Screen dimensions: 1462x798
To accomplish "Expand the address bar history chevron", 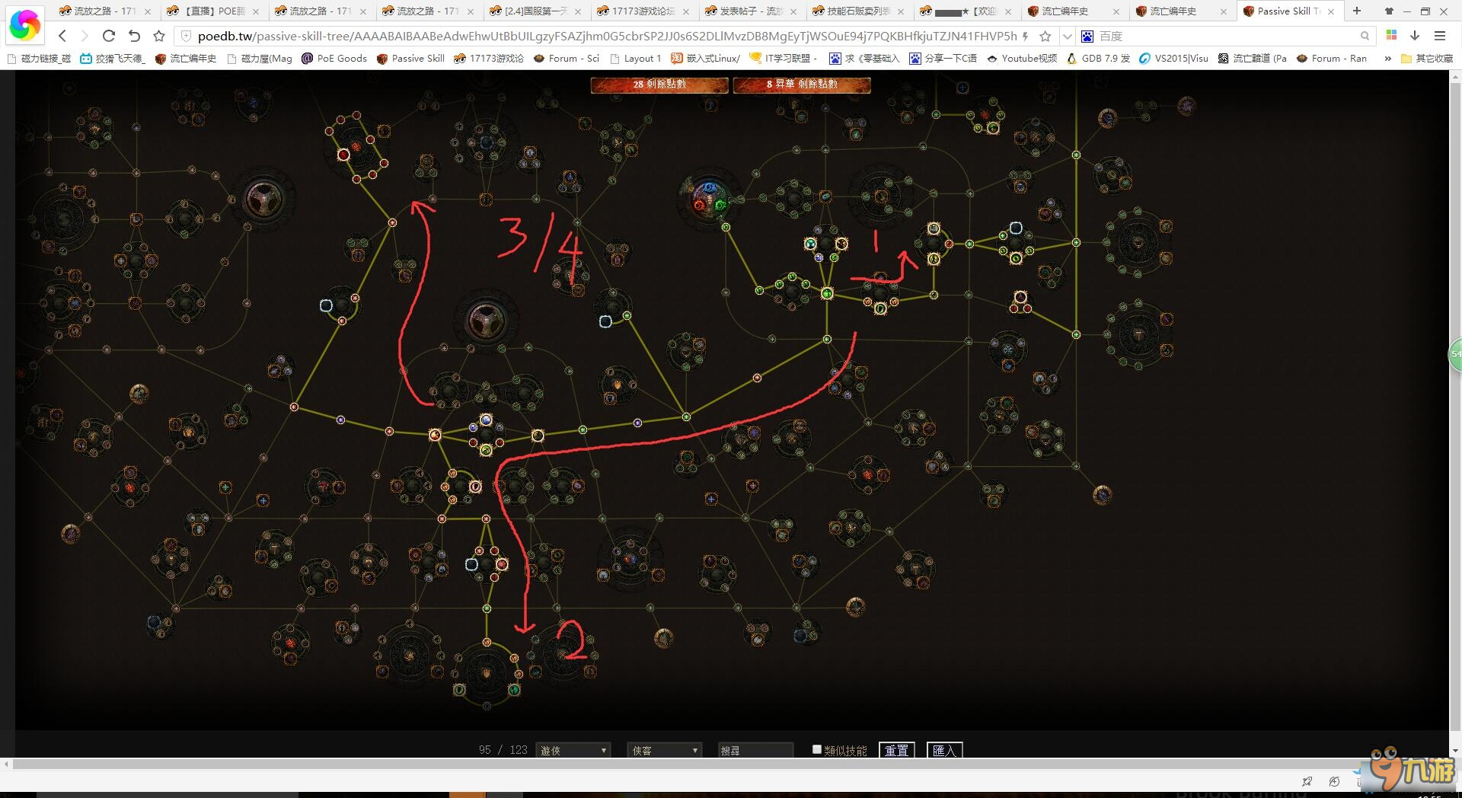I will coord(1067,36).
